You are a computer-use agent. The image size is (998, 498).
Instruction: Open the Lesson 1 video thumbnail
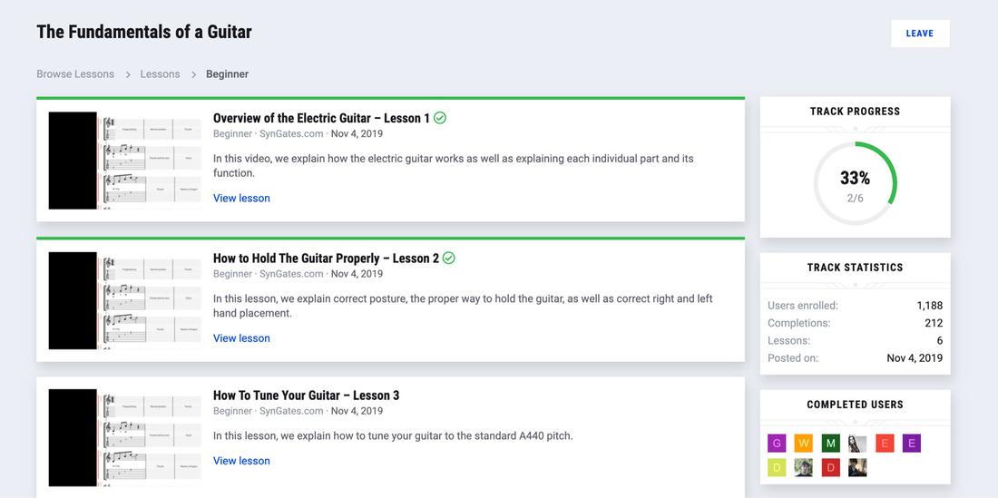[125, 161]
